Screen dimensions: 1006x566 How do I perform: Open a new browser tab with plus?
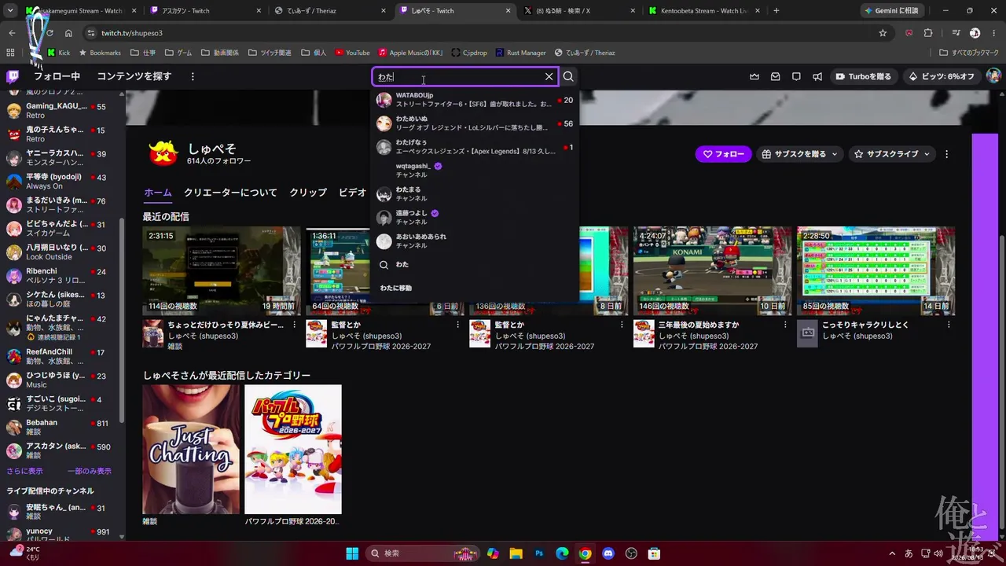[777, 11]
